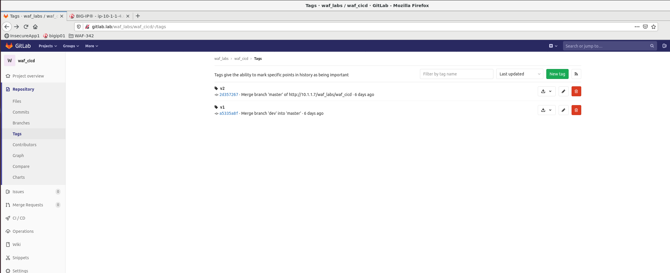Open the issues icon in top bar
Image resolution: width=670 pixels, height=273 pixels.
pyautogui.click(x=664, y=46)
